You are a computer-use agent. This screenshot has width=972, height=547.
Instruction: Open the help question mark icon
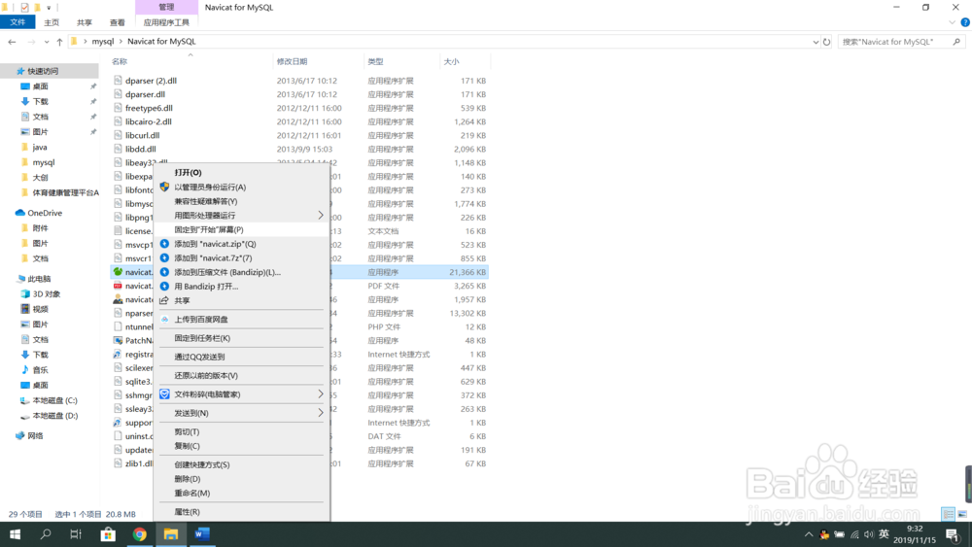pos(965,22)
